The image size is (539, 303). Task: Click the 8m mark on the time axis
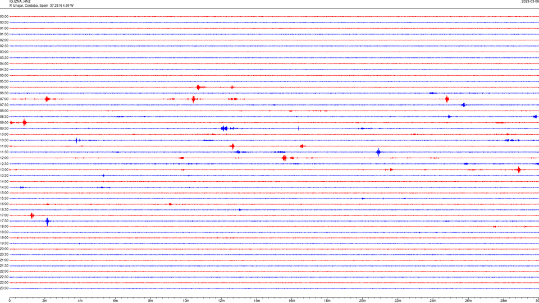coord(150,301)
